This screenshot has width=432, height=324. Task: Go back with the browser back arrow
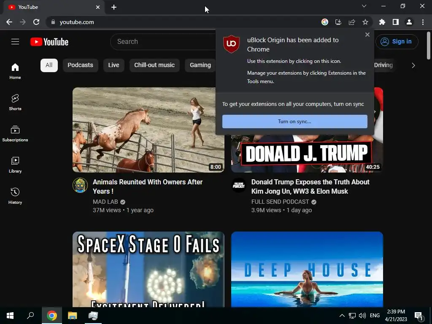pos(9,22)
